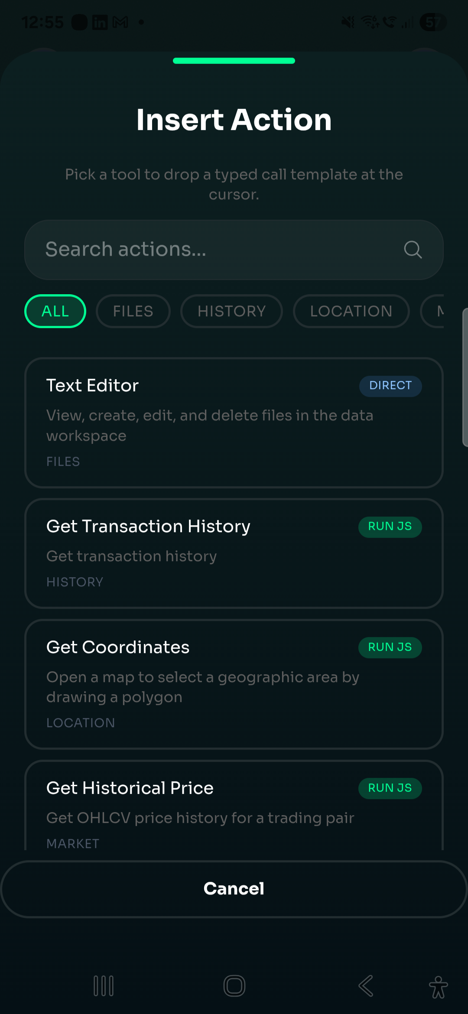Tap the DIRECT badge on Text Editor
This screenshot has width=468, height=1014.
pos(390,386)
